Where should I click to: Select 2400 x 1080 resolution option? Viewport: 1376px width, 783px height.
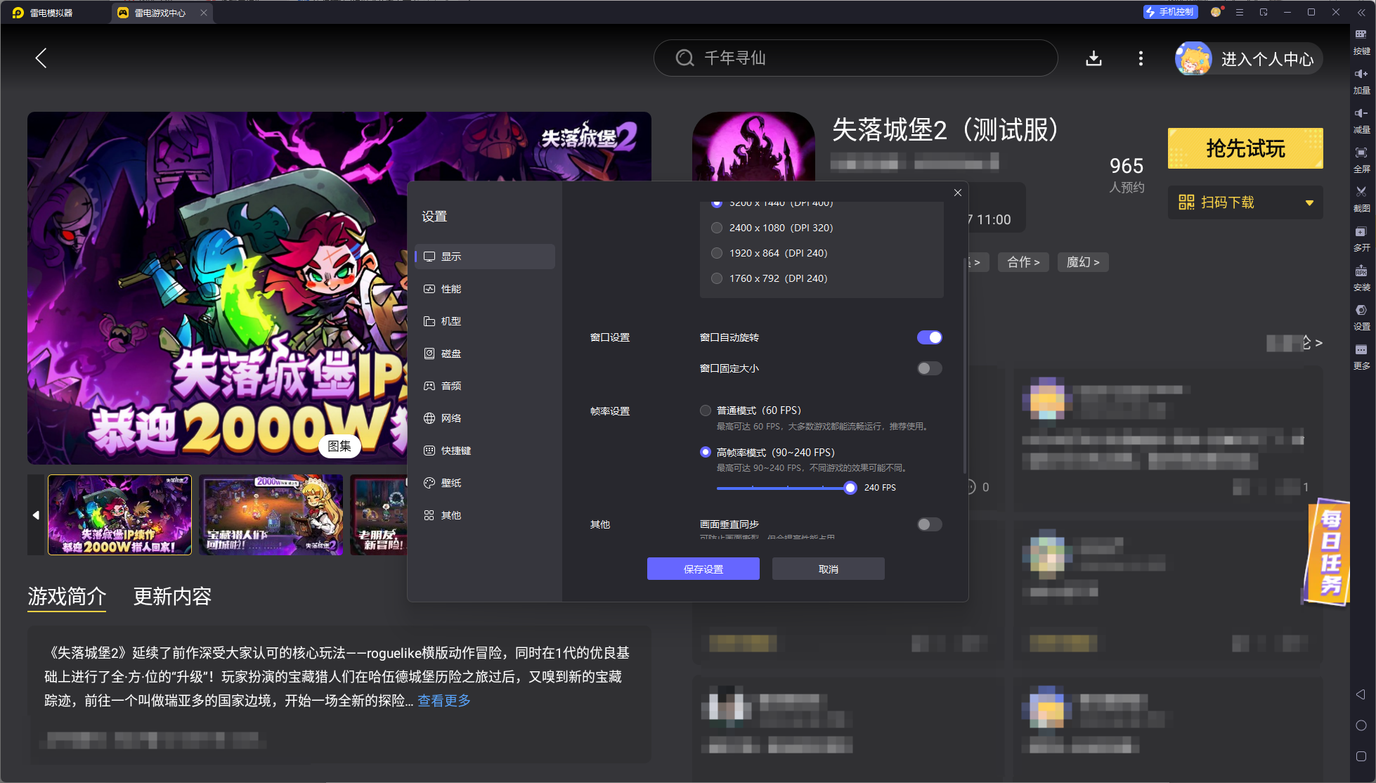tap(717, 228)
